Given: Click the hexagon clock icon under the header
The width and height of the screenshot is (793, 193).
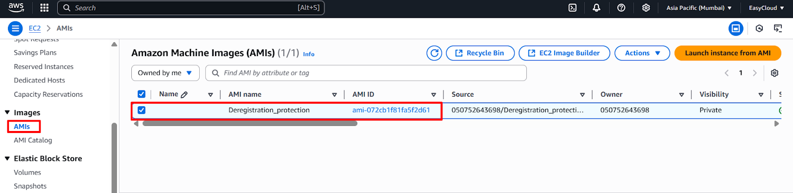Looking at the screenshot, I should point(759,28).
